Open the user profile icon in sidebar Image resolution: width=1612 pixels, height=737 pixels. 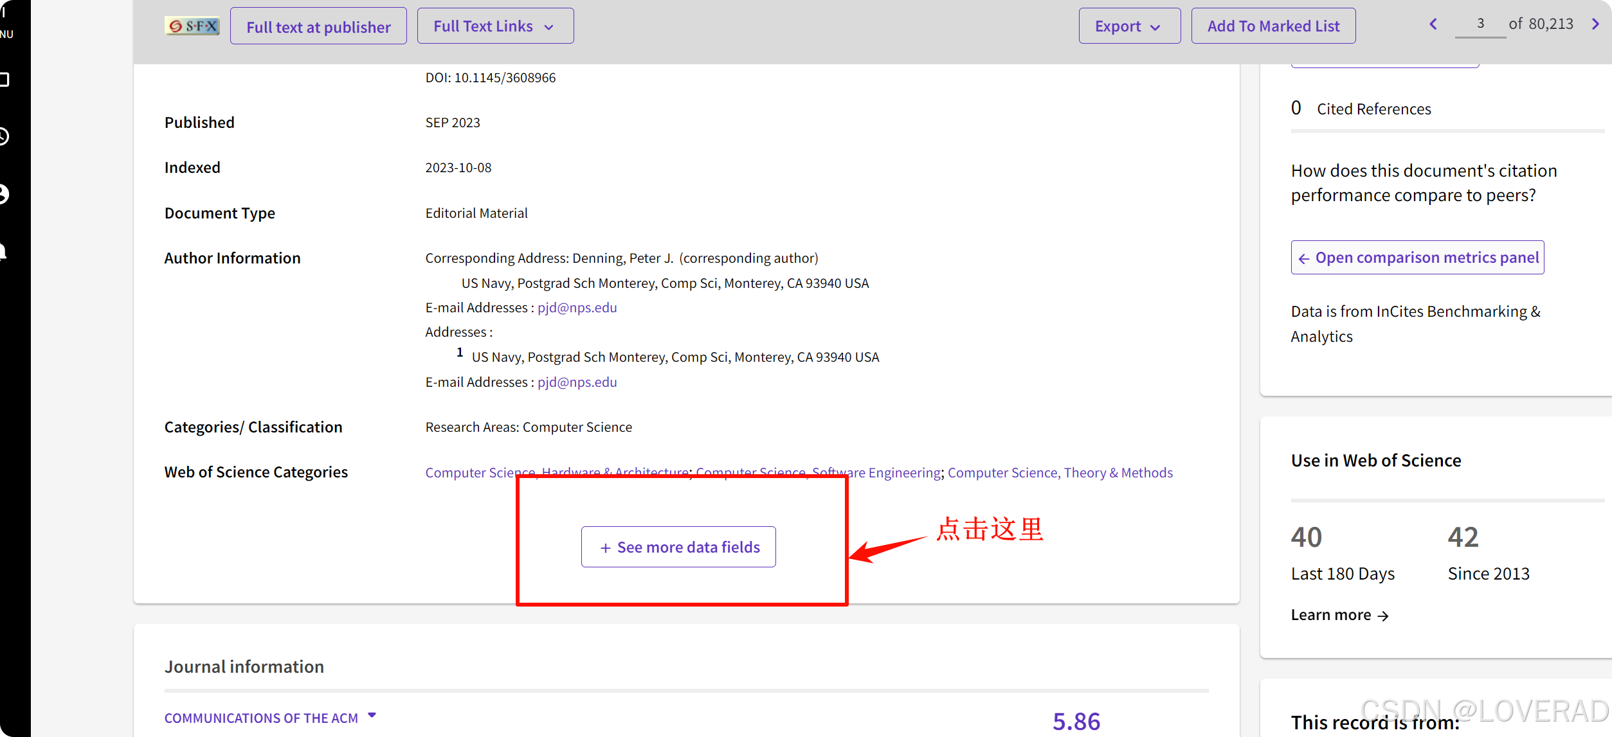pyautogui.click(x=4, y=193)
